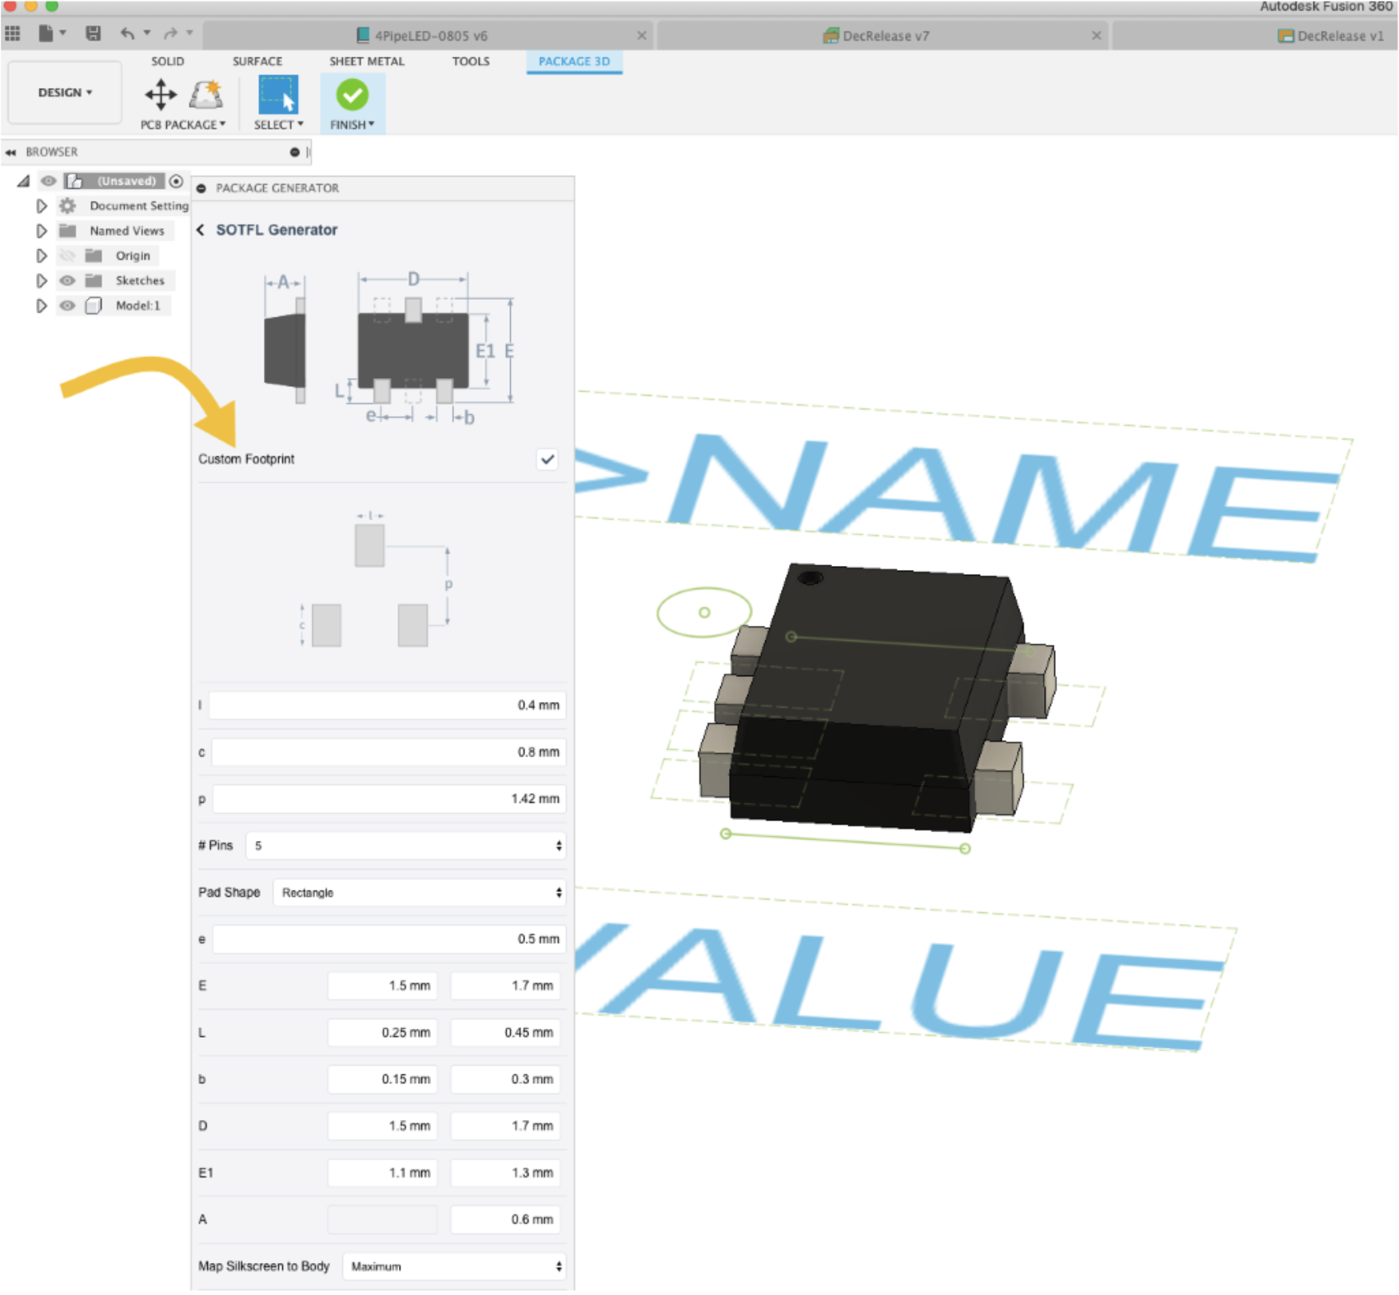Click the E minimum value field
Viewport: 1399px width, 1295px height.
pos(382,986)
